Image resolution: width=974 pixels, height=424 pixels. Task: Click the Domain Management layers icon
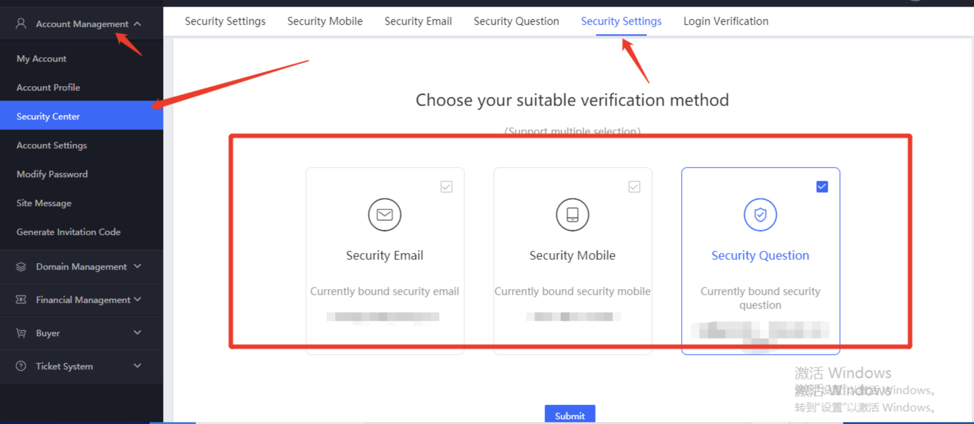(x=21, y=267)
